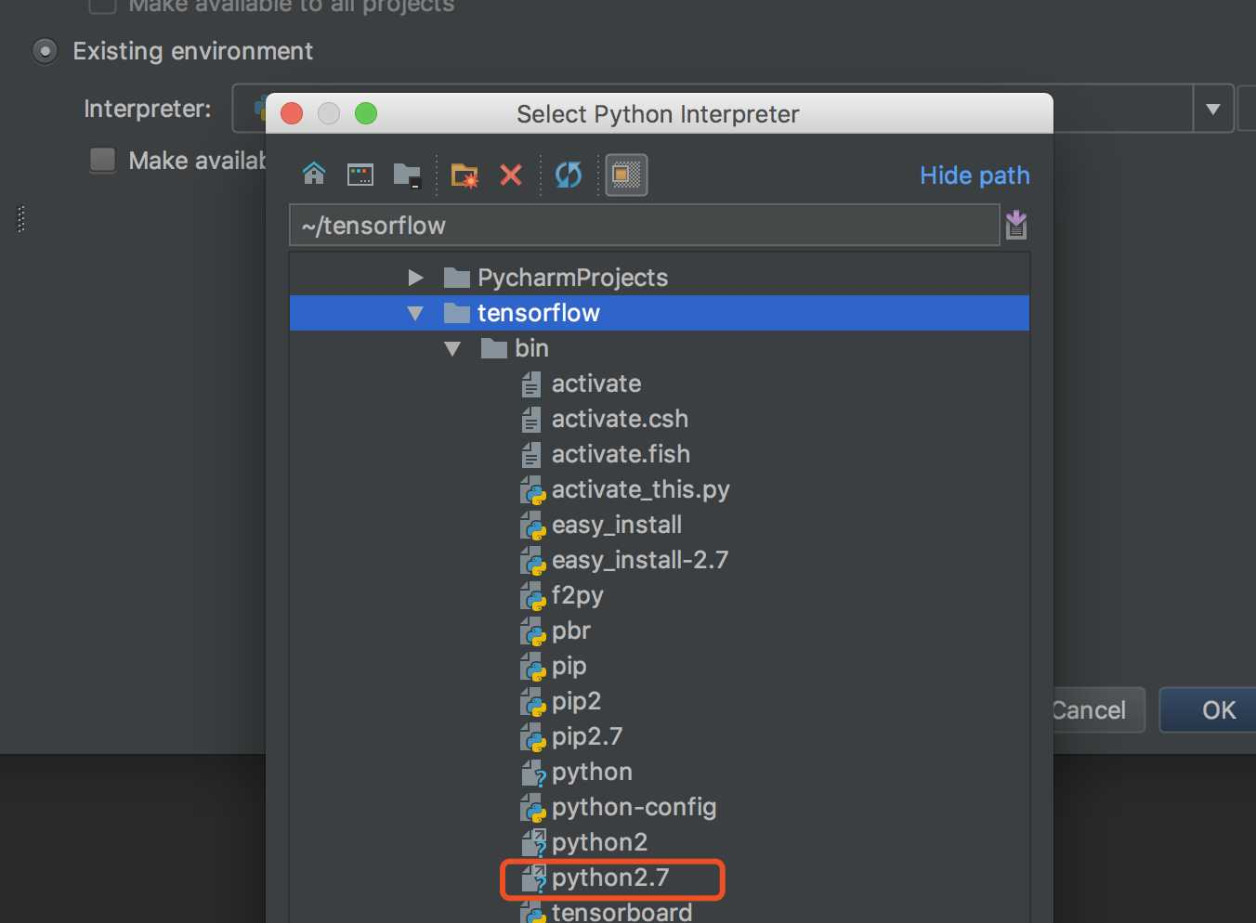Create a New Folder
The image size is (1256, 923).
pos(464,175)
